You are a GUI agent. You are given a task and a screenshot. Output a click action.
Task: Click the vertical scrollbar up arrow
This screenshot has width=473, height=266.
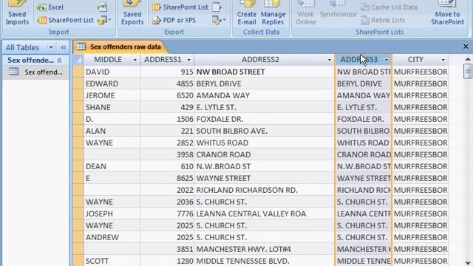pos(468,59)
